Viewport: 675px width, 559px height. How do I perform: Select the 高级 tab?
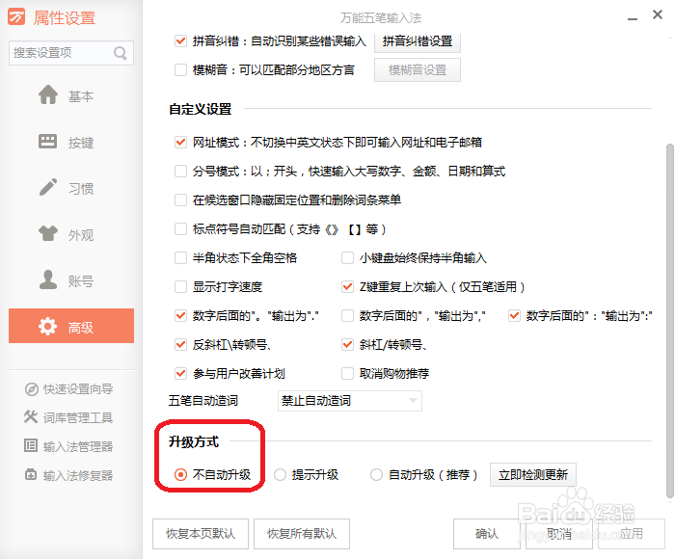coord(71,326)
